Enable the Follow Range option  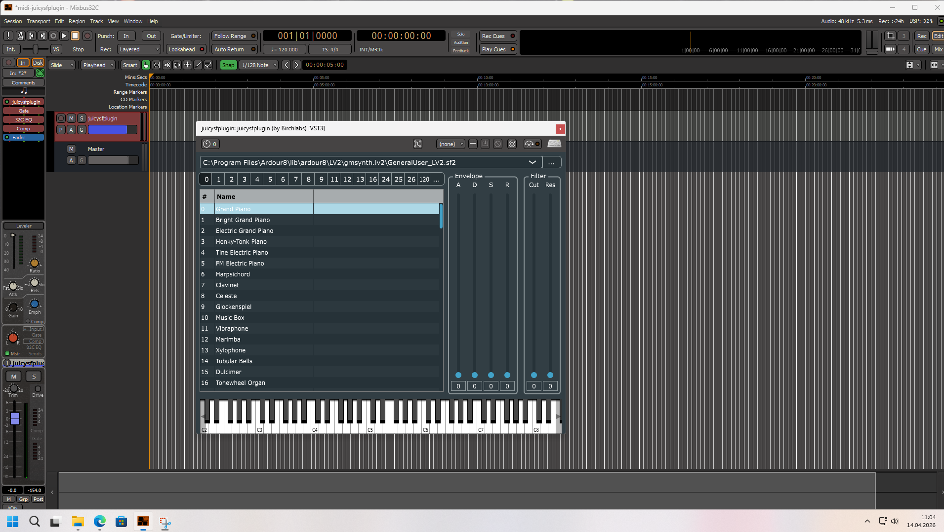[234, 36]
